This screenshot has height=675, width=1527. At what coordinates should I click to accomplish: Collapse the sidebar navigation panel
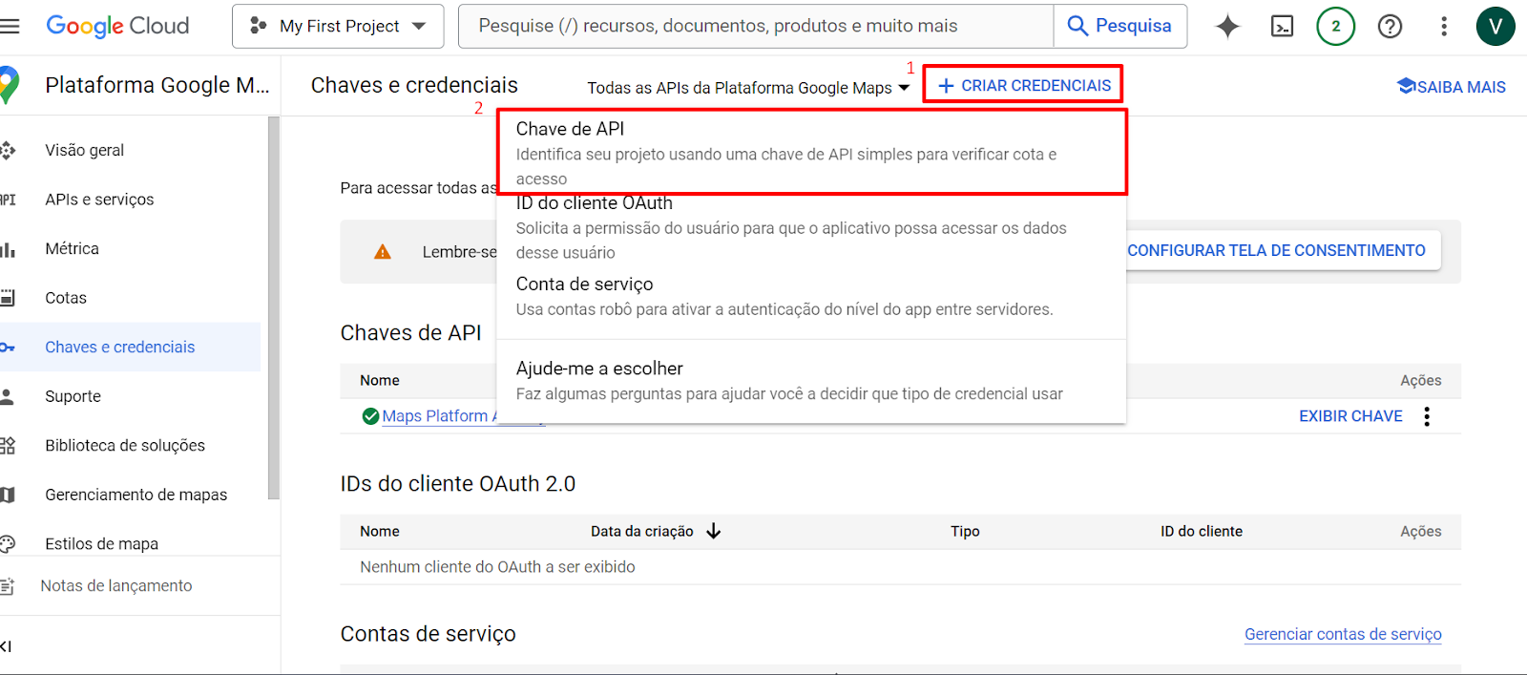tap(7, 646)
